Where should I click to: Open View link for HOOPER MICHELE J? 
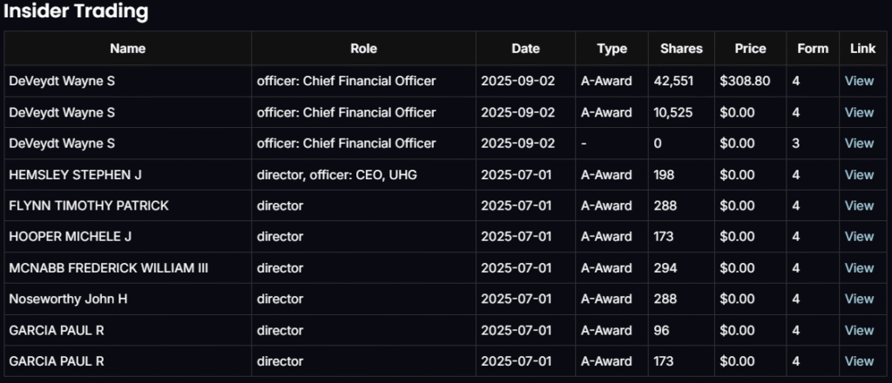(859, 236)
